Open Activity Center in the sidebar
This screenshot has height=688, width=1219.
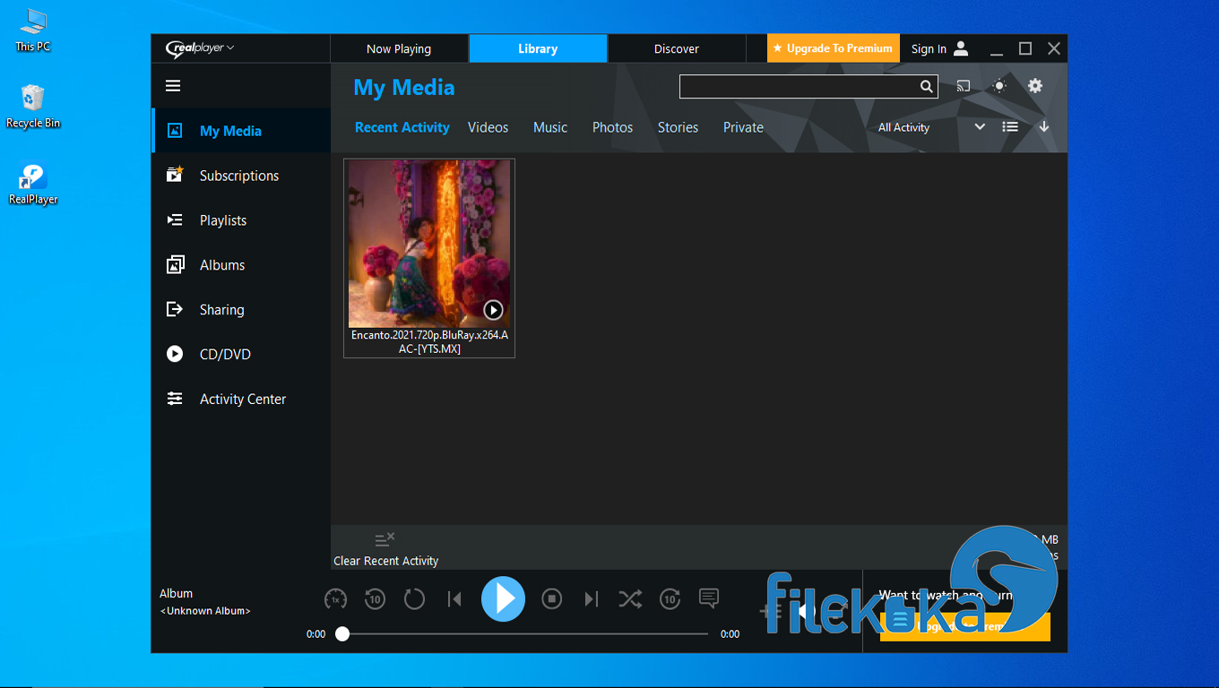click(x=241, y=400)
